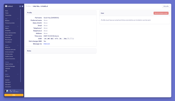Select the time zone value '(GMT+10:00) Brisbane'

coord(51,36)
